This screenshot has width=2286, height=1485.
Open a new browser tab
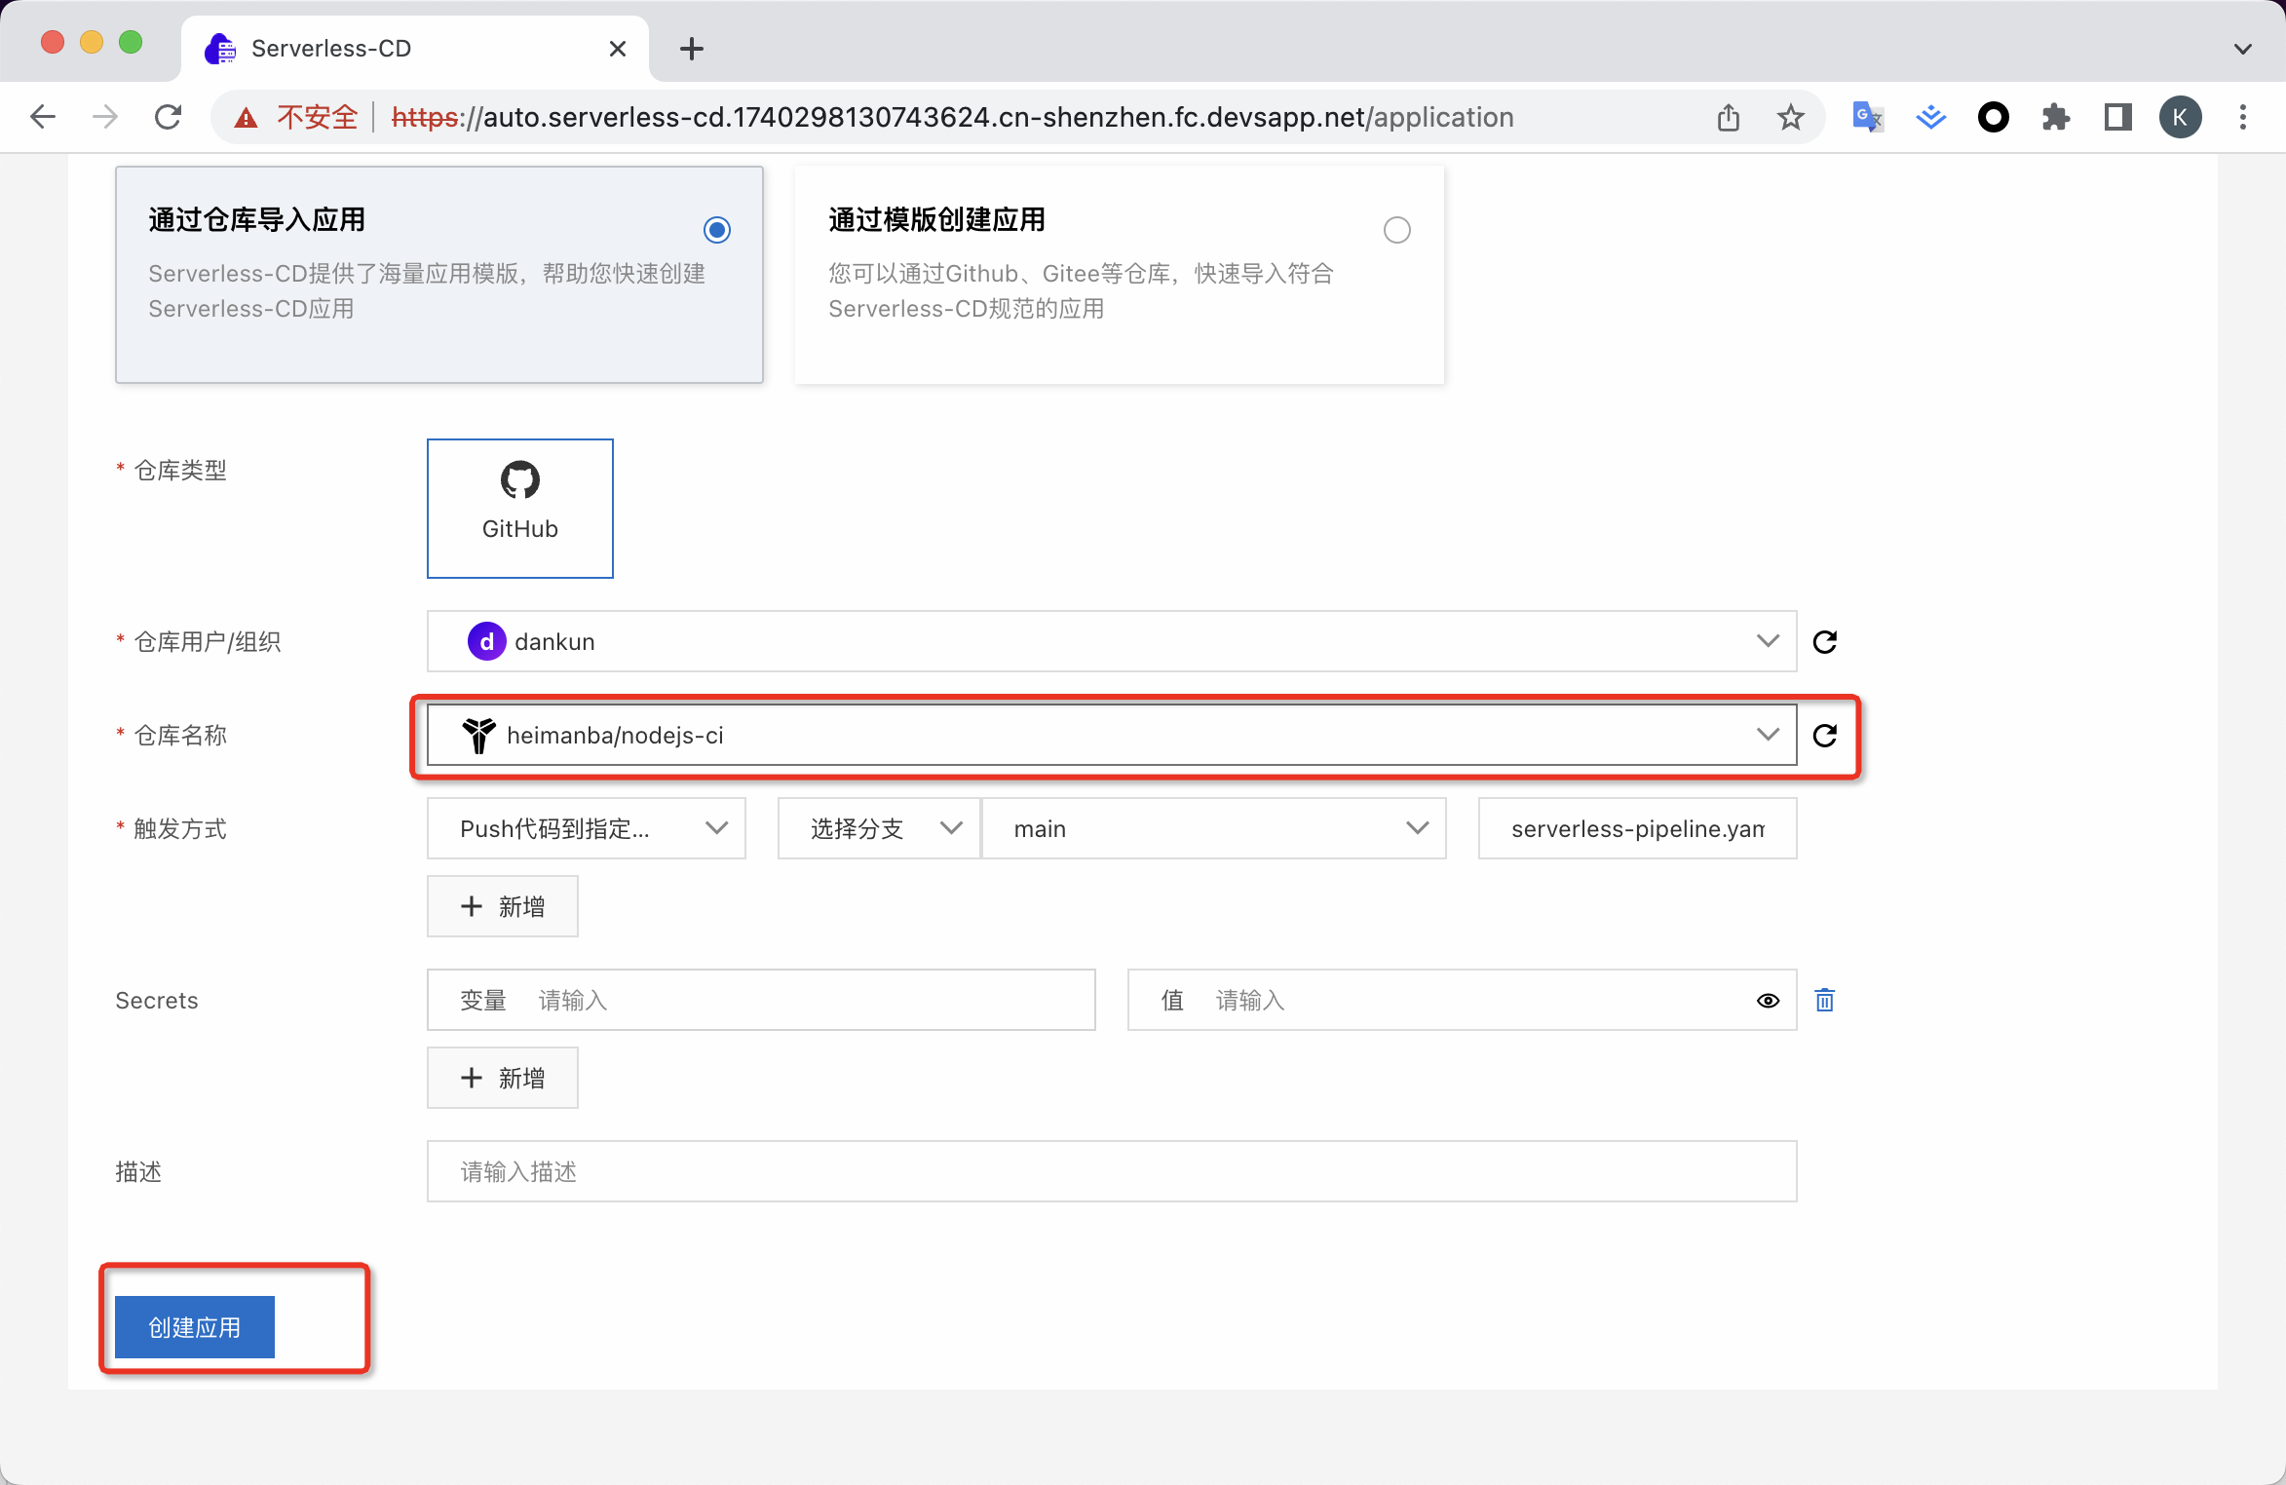(x=691, y=49)
